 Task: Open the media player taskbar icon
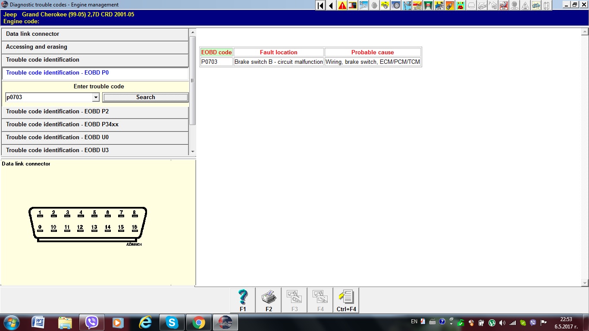click(x=119, y=322)
